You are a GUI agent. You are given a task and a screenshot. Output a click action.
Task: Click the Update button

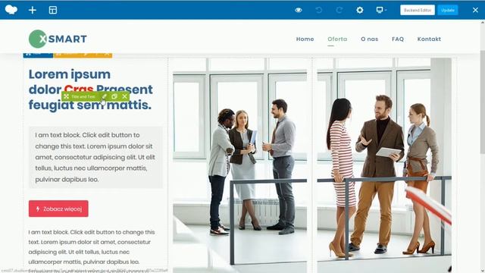(x=448, y=10)
